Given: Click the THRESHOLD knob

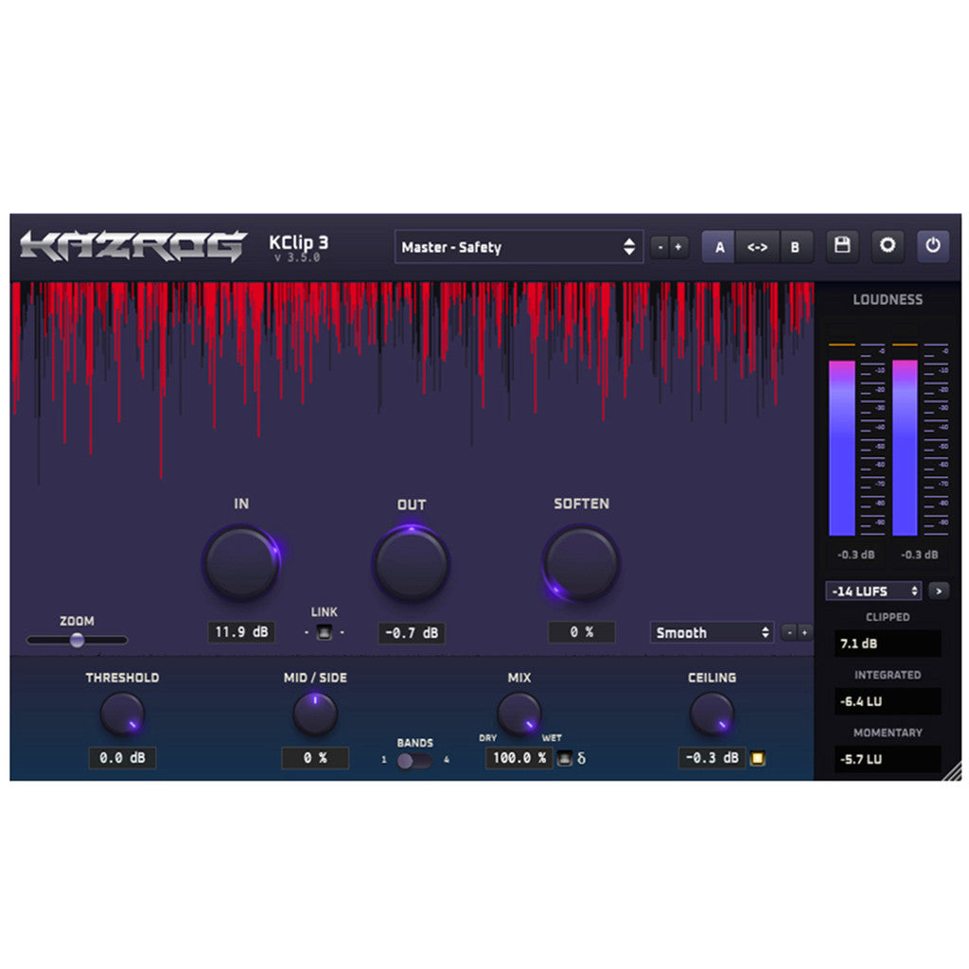Looking at the screenshot, I should 122,714.
